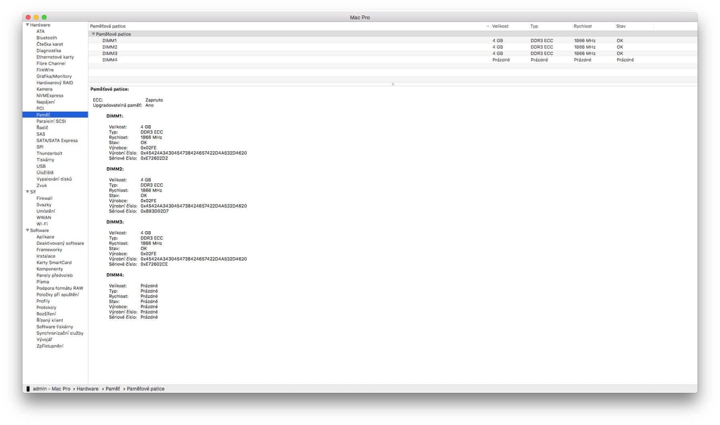720x425 pixels.
Task: Select Tiskárny in the sidebar
Action: click(x=45, y=160)
